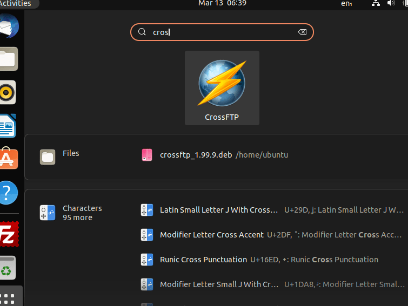Open the en input source indicator
This screenshot has width=408, height=306.
click(x=346, y=4)
